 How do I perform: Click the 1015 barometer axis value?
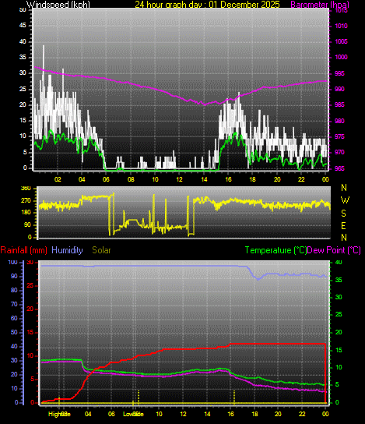click(341, 11)
